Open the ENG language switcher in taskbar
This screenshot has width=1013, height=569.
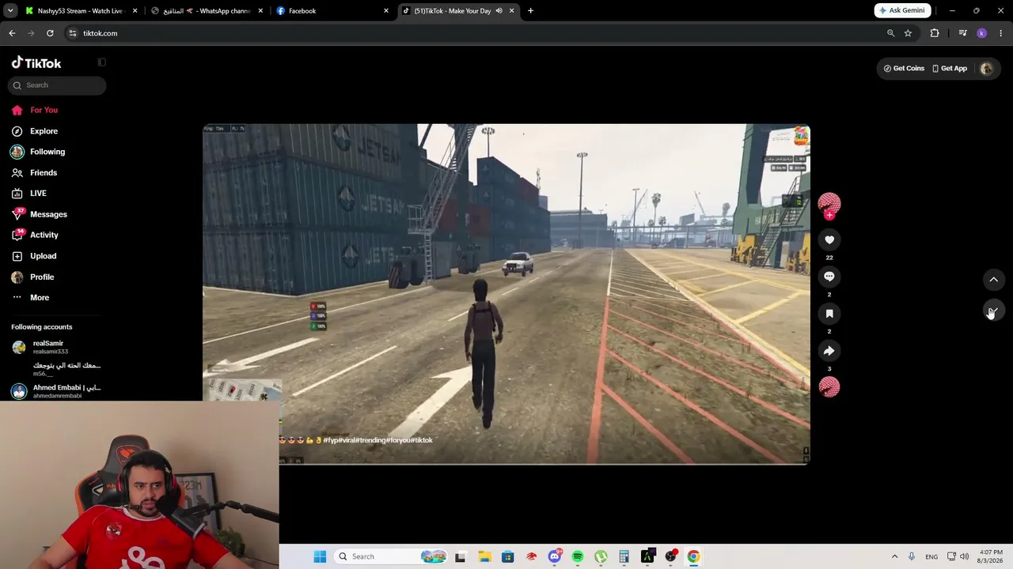pyautogui.click(x=931, y=556)
